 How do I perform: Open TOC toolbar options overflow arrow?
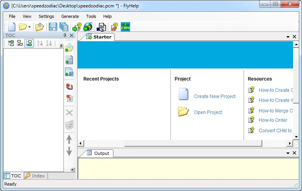[61, 46]
